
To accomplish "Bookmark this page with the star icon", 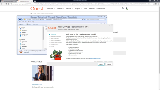I will [153, 4].
